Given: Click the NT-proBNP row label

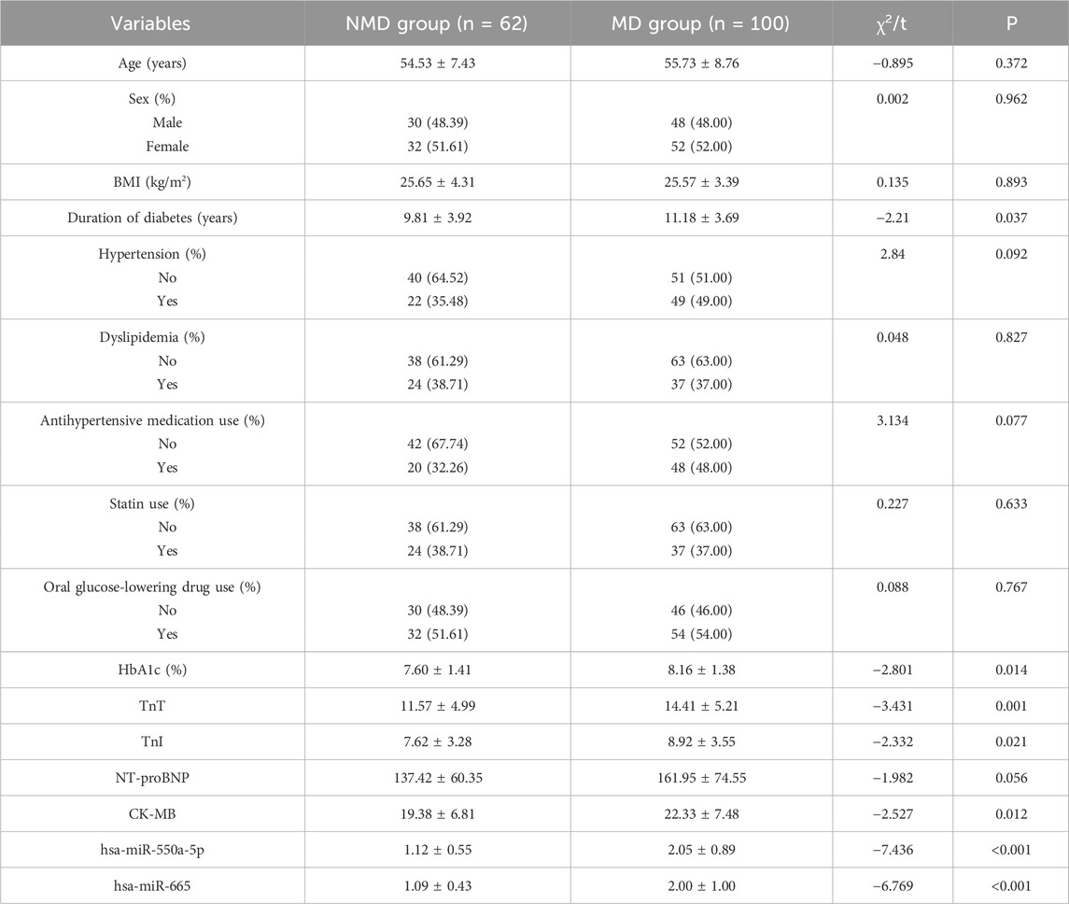Looking at the screenshot, I should coord(152,777).
